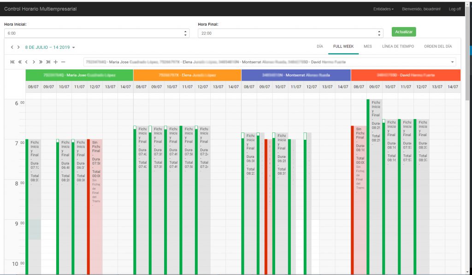This screenshot has height=275, width=472.
Task: Expand the employee selection dropdown arrow
Action: click(x=452, y=62)
